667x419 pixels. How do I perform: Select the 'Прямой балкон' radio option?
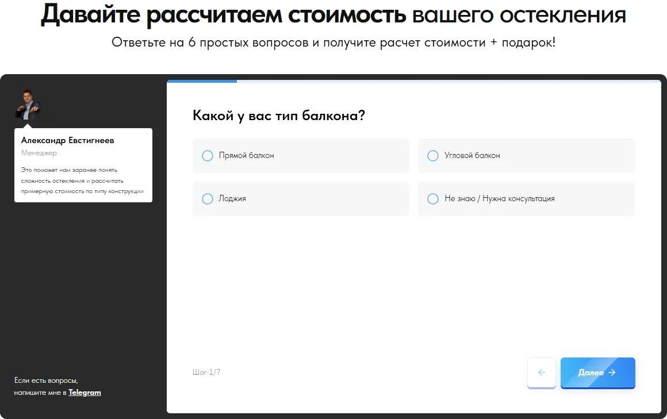(301, 156)
